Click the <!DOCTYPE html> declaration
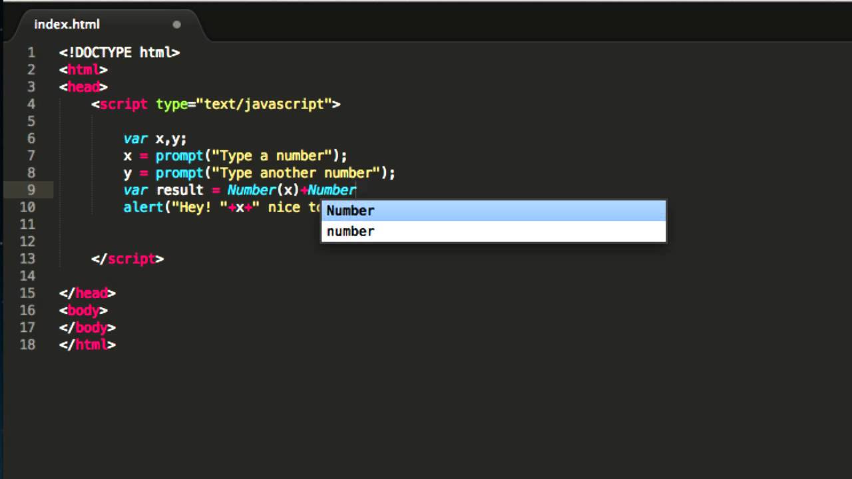The height and width of the screenshot is (479, 852). [x=119, y=53]
